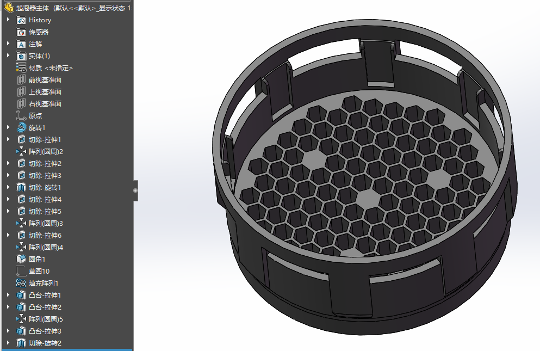Expand the 实体(1) node

click(x=8, y=56)
